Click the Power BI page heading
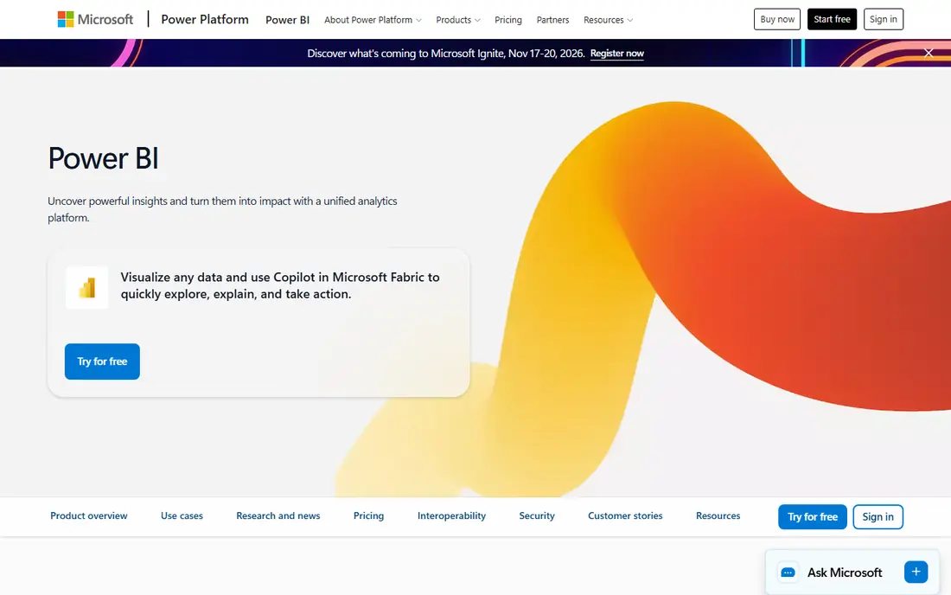951x595 pixels. (103, 158)
